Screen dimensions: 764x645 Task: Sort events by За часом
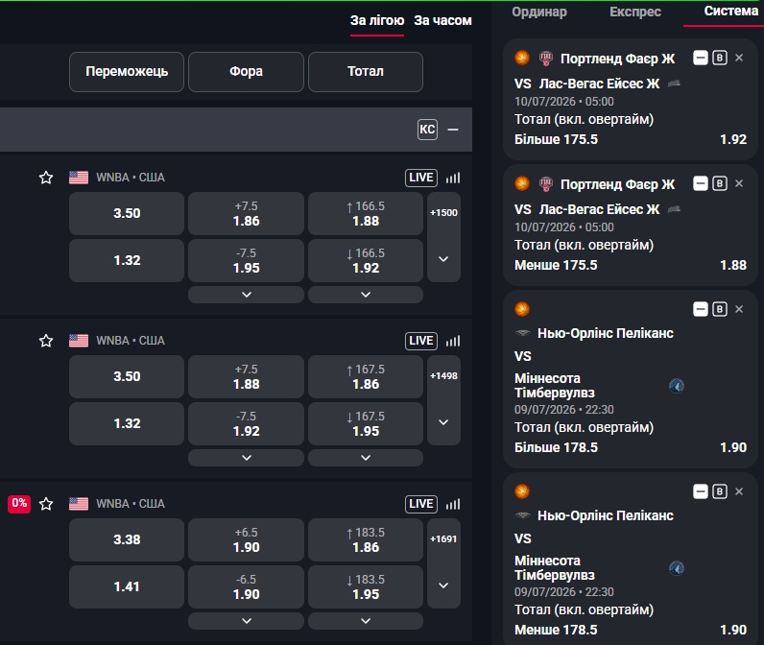pyautogui.click(x=442, y=20)
